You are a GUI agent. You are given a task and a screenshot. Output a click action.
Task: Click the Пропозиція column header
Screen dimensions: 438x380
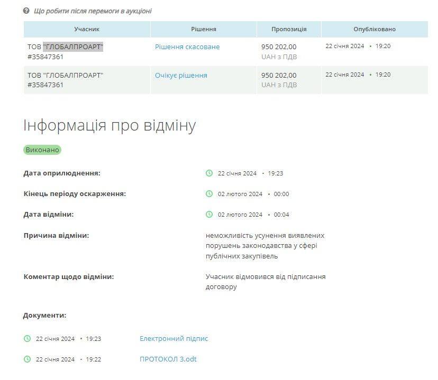coord(288,29)
